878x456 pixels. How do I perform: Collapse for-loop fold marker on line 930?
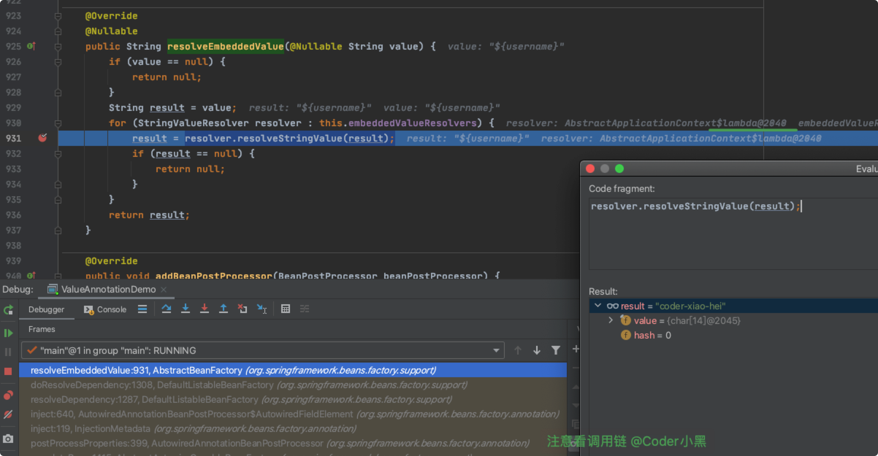(58, 123)
